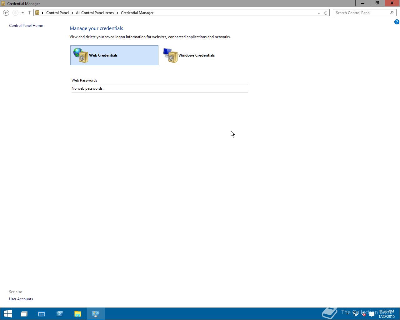
Task: Click the 'No web passwords.' text
Action: (87, 88)
